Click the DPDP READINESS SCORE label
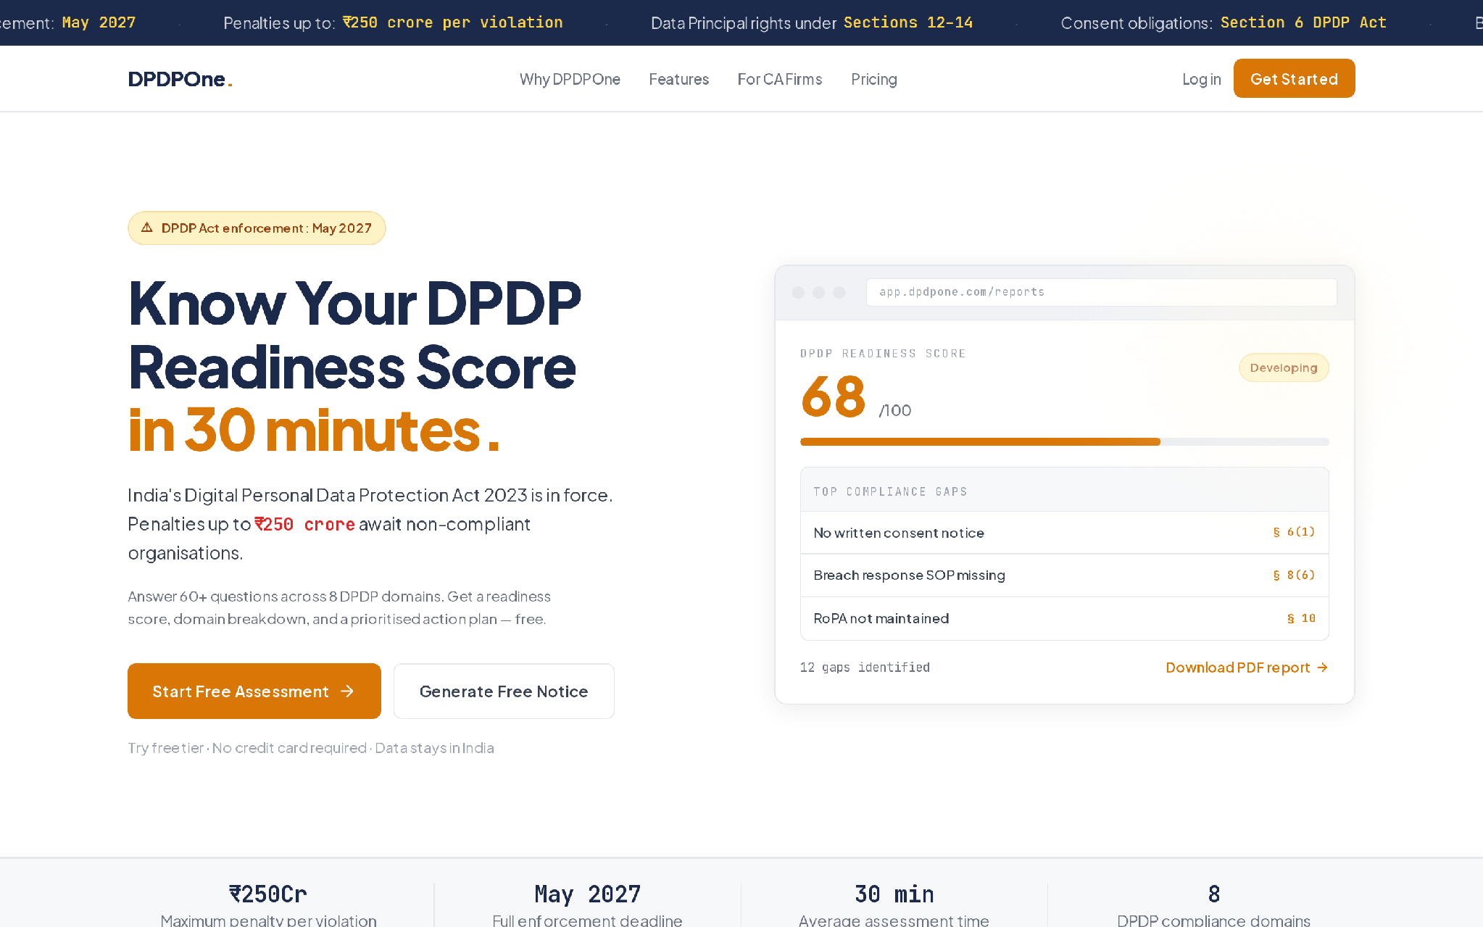Screen dimensions: 1483x927 (x=883, y=354)
